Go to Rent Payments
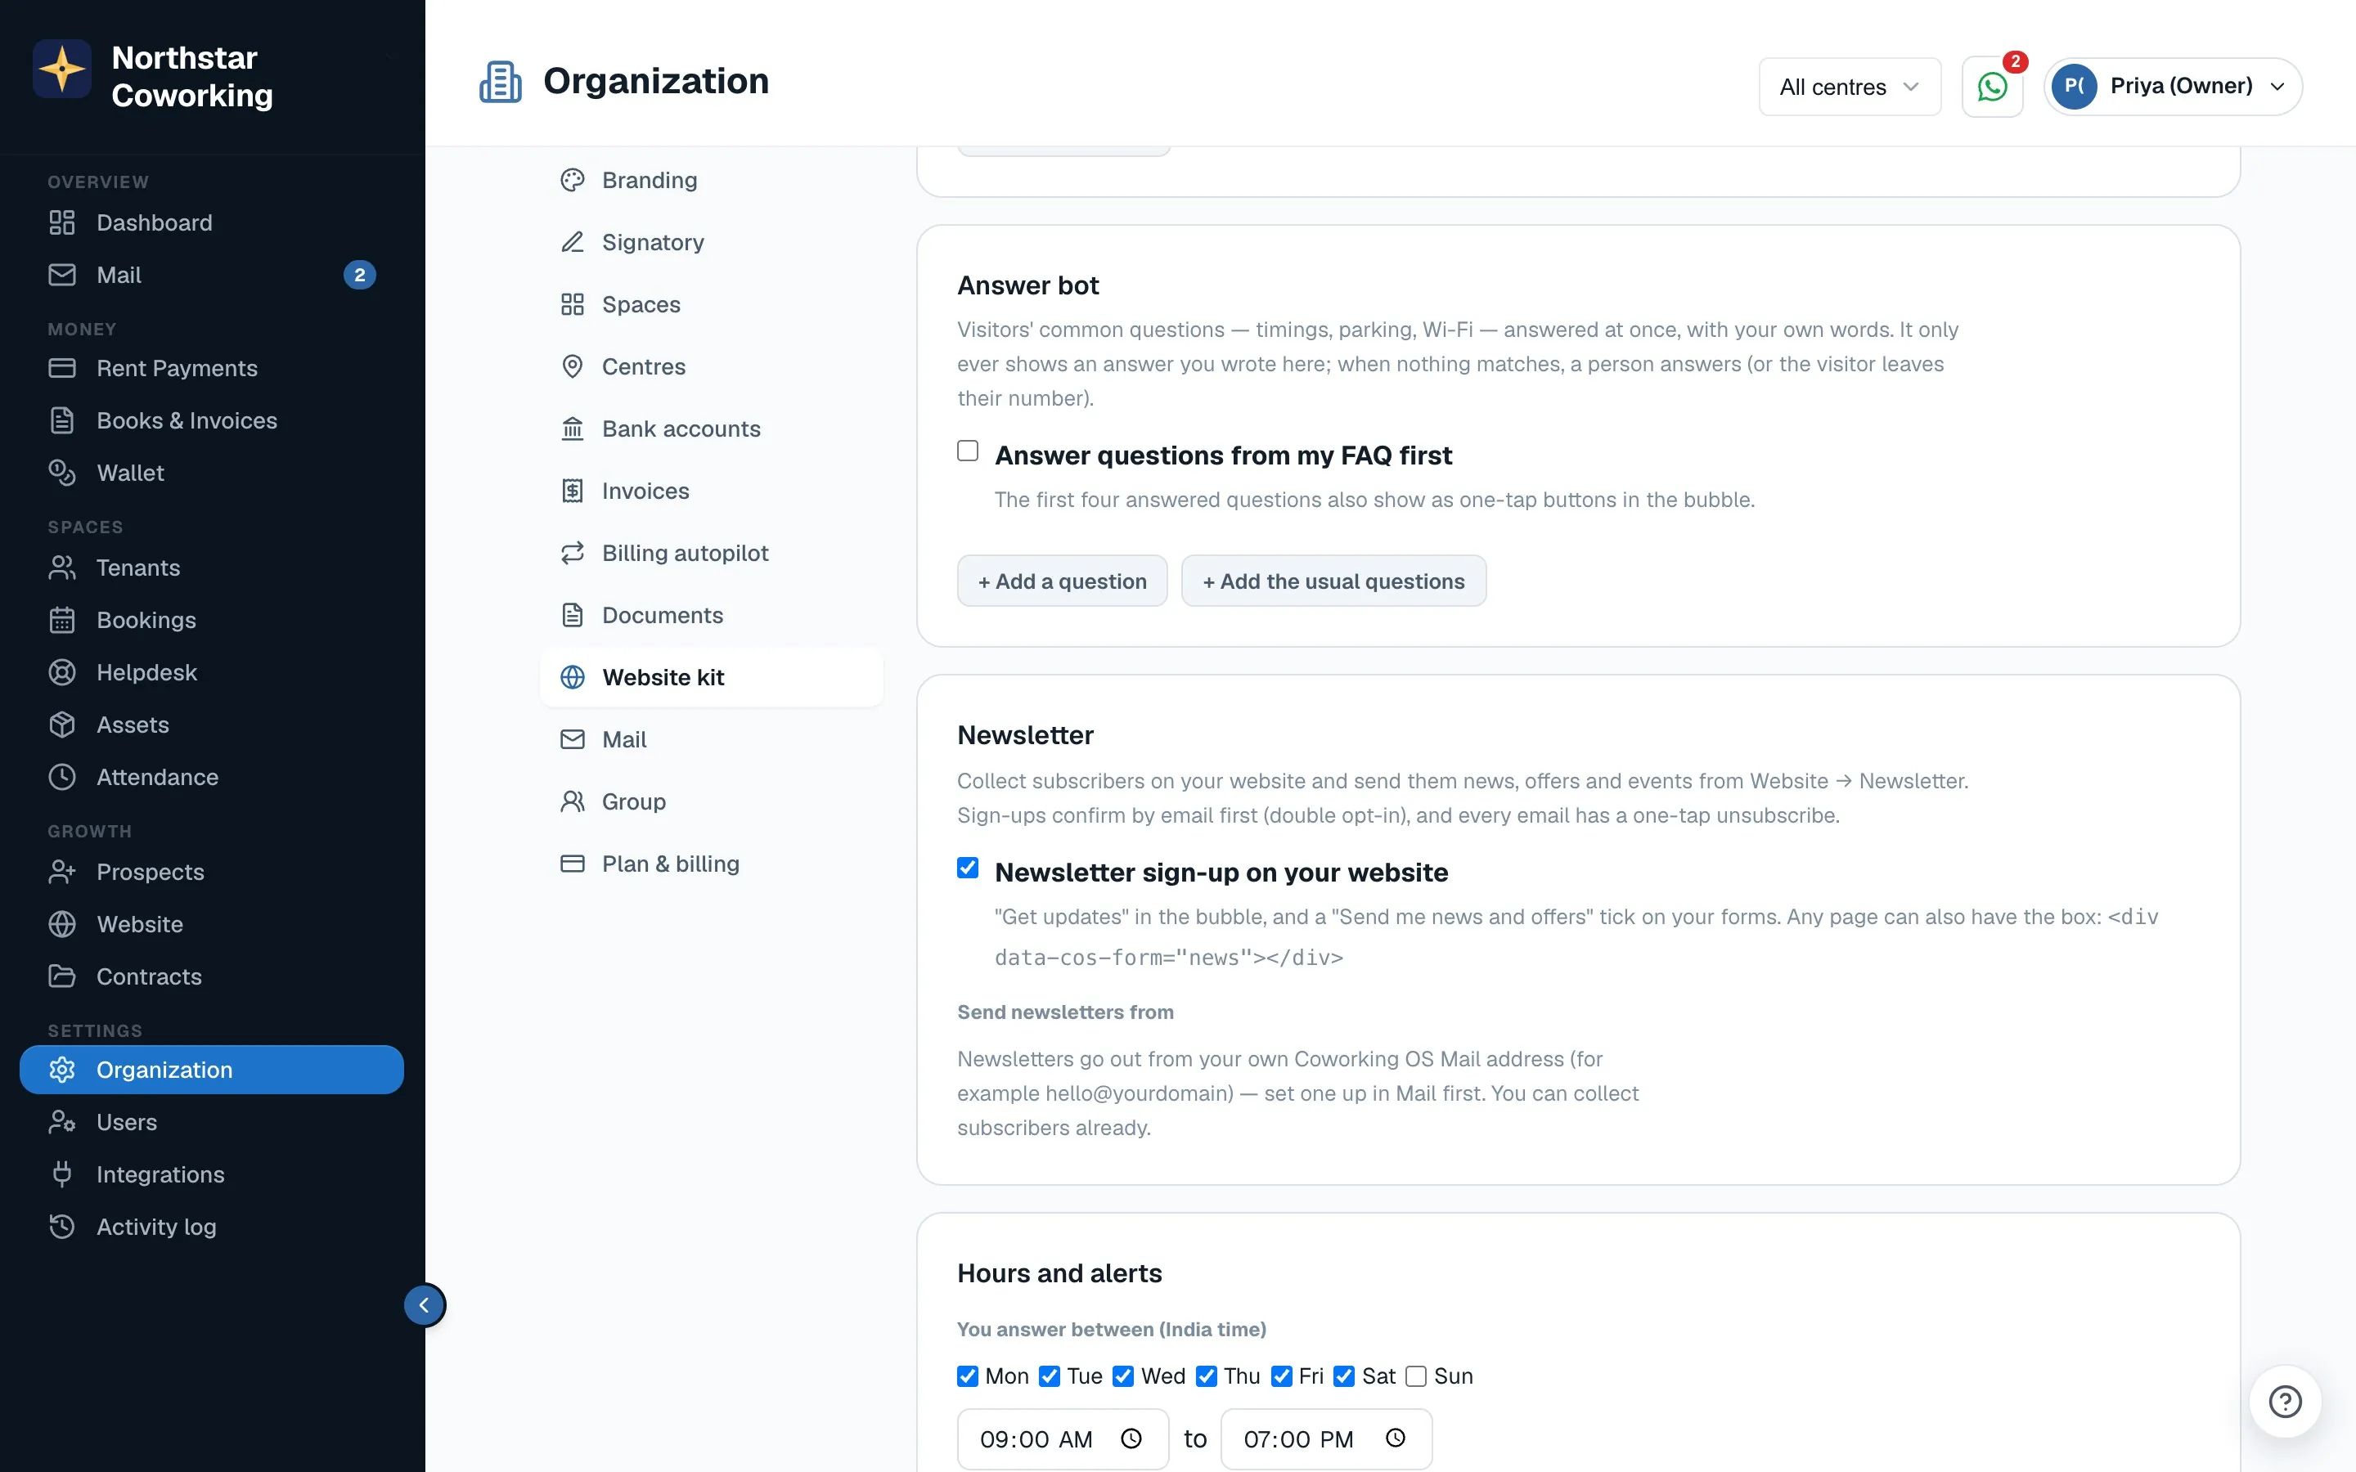 [x=211, y=368]
